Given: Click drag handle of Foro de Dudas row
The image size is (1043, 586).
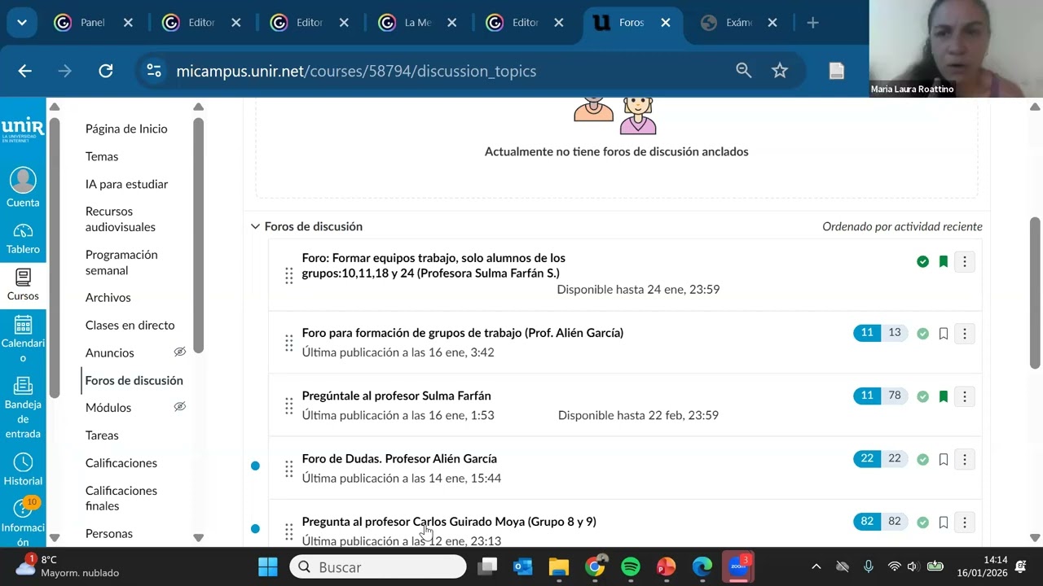Looking at the screenshot, I should coord(288,469).
